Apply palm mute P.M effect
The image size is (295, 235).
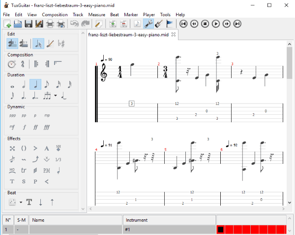click(x=47, y=170)
